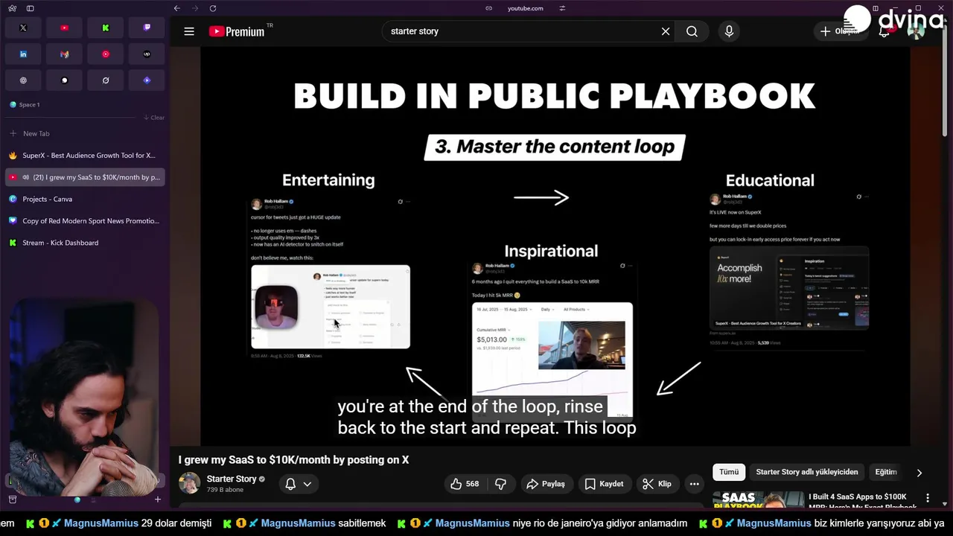
Task: Run search with the magnifier icon
Action: pyautogui.click(x=692, y=31)
